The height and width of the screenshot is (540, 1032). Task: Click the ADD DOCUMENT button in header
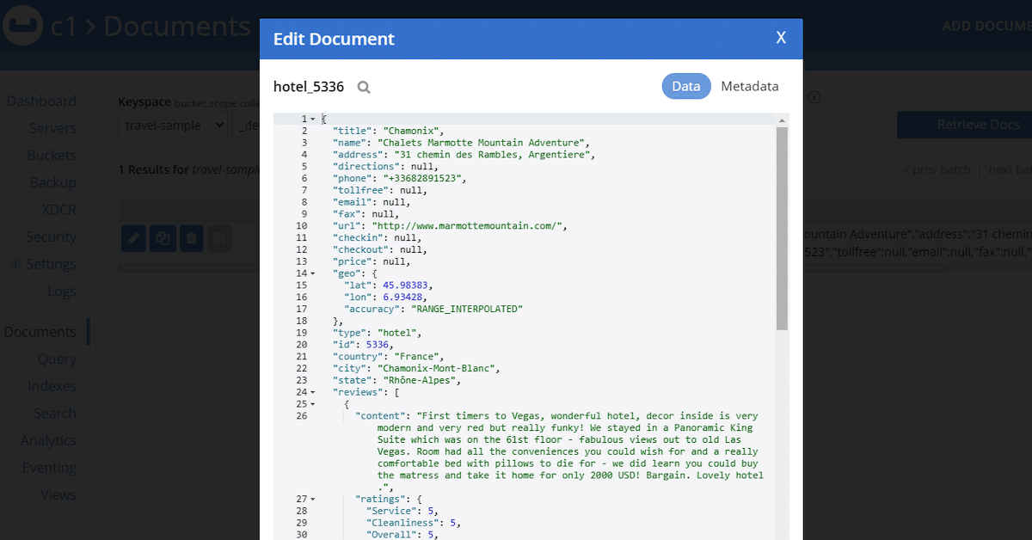coord(986,27)
